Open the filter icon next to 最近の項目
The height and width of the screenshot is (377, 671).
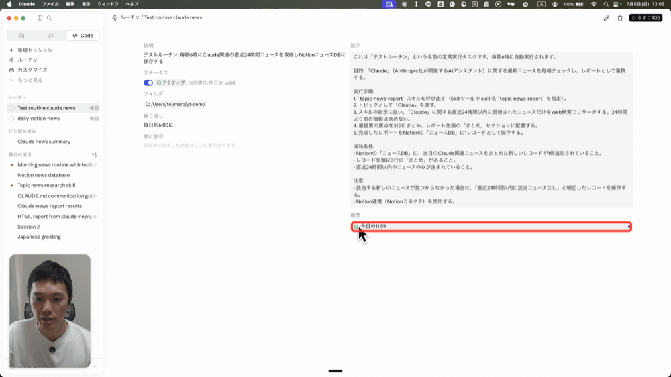pyautogui.click(x=94, y=154)
